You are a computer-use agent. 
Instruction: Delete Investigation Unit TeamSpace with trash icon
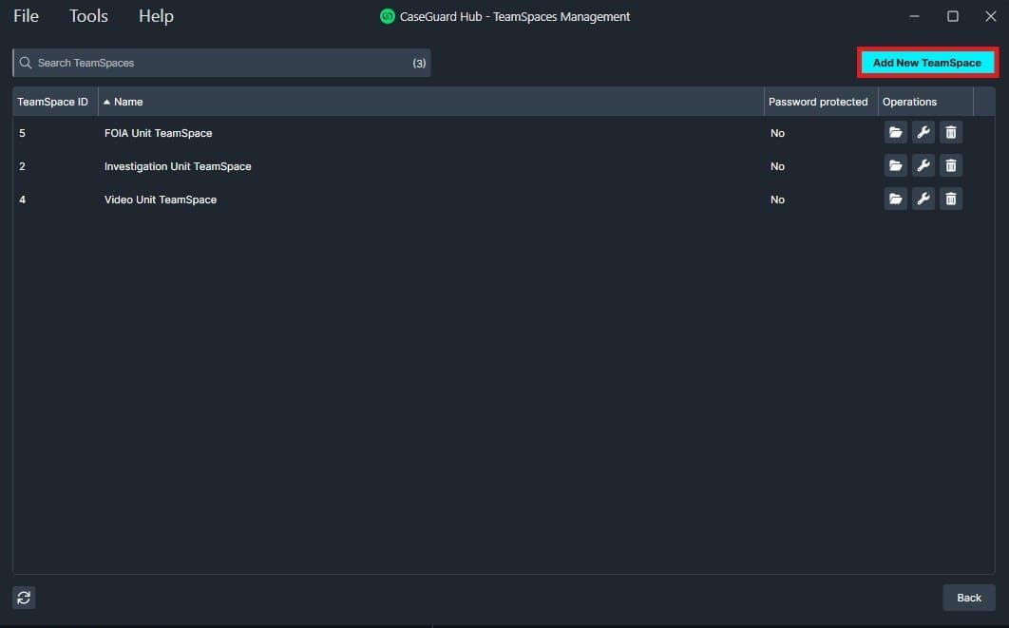(950, 165)
